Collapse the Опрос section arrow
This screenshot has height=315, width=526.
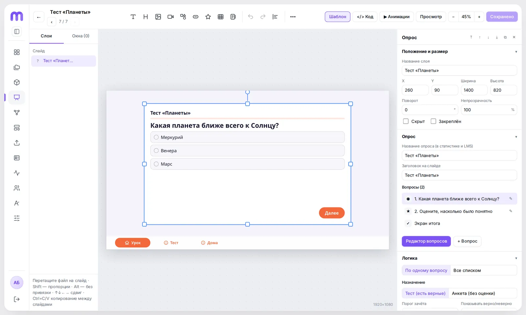tap(516, 137)
